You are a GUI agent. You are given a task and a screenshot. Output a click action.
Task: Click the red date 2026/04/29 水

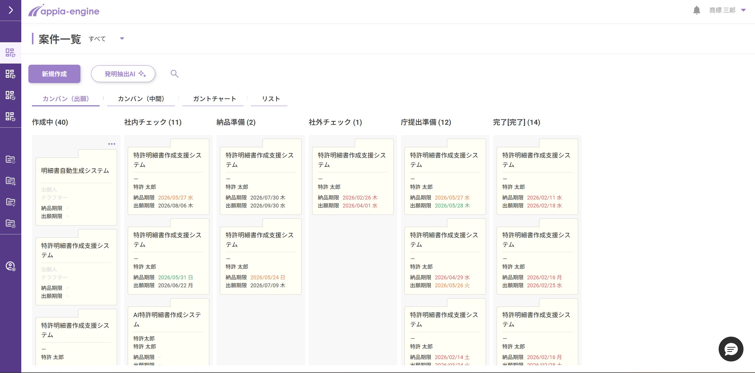tap(452, 278)
